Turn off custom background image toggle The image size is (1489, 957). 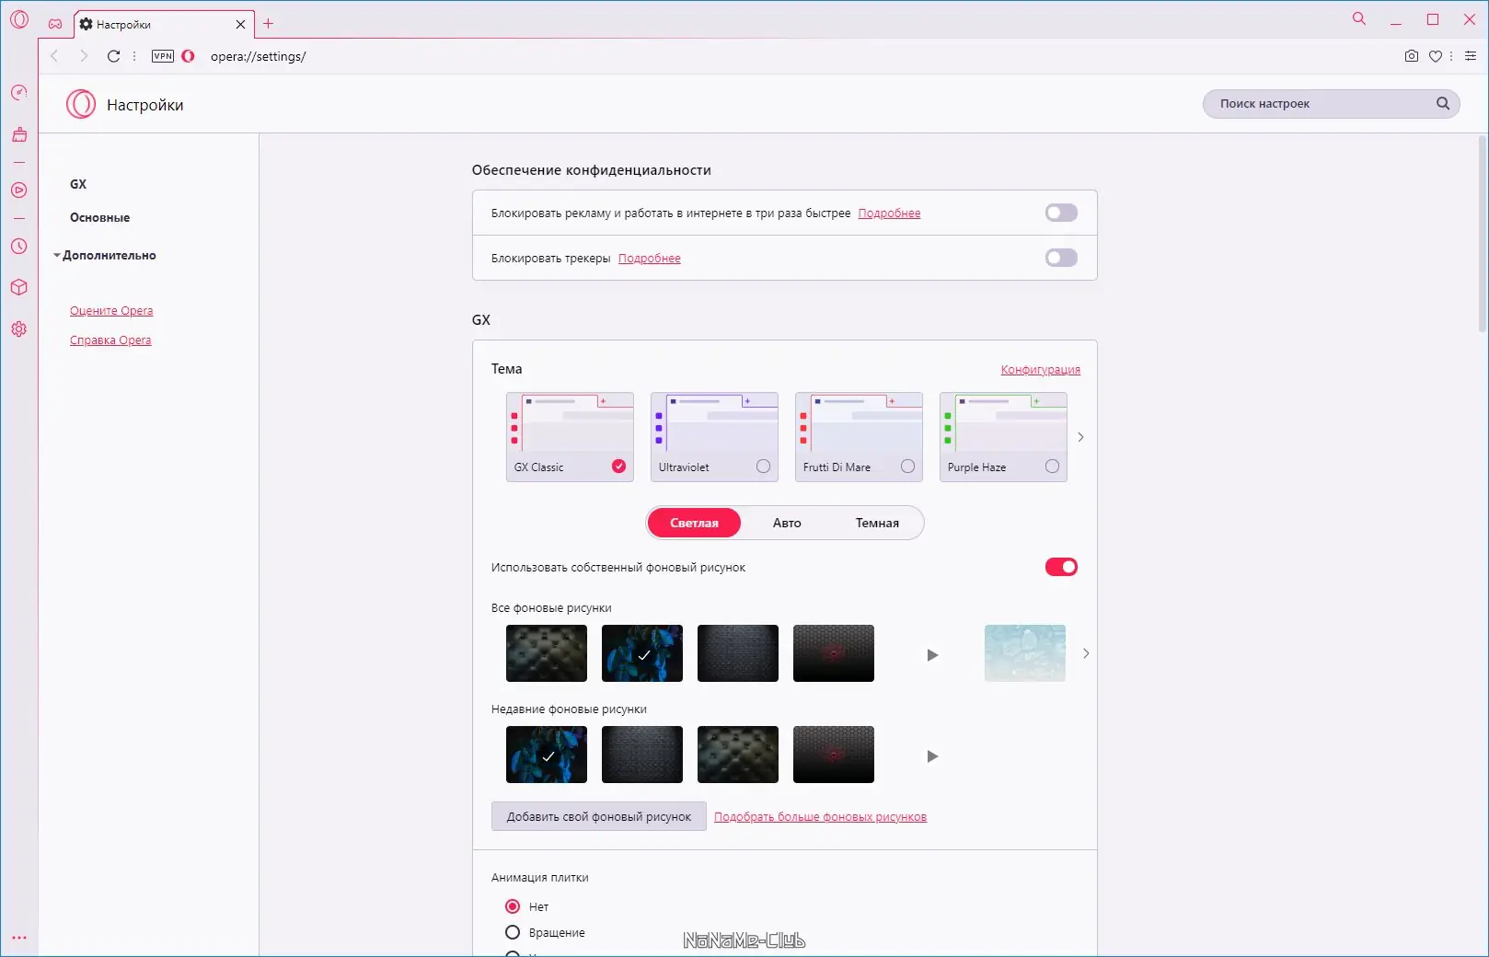[1061, 567]
